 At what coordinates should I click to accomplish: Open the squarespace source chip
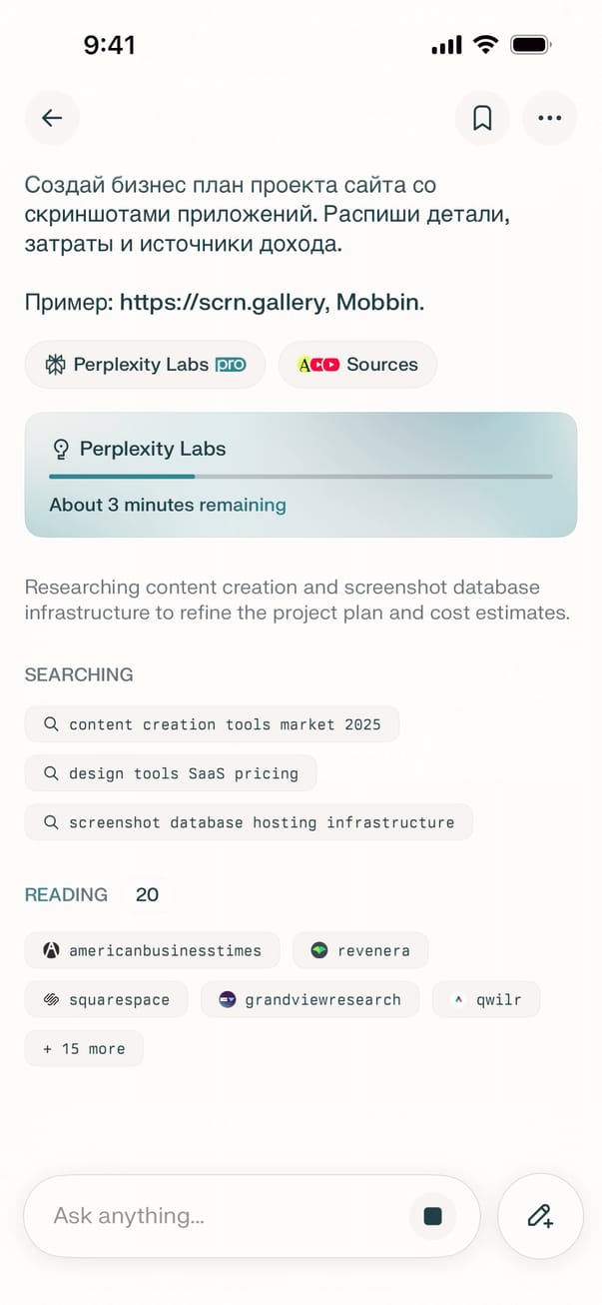pyautogui.click(x=106, y=999)
